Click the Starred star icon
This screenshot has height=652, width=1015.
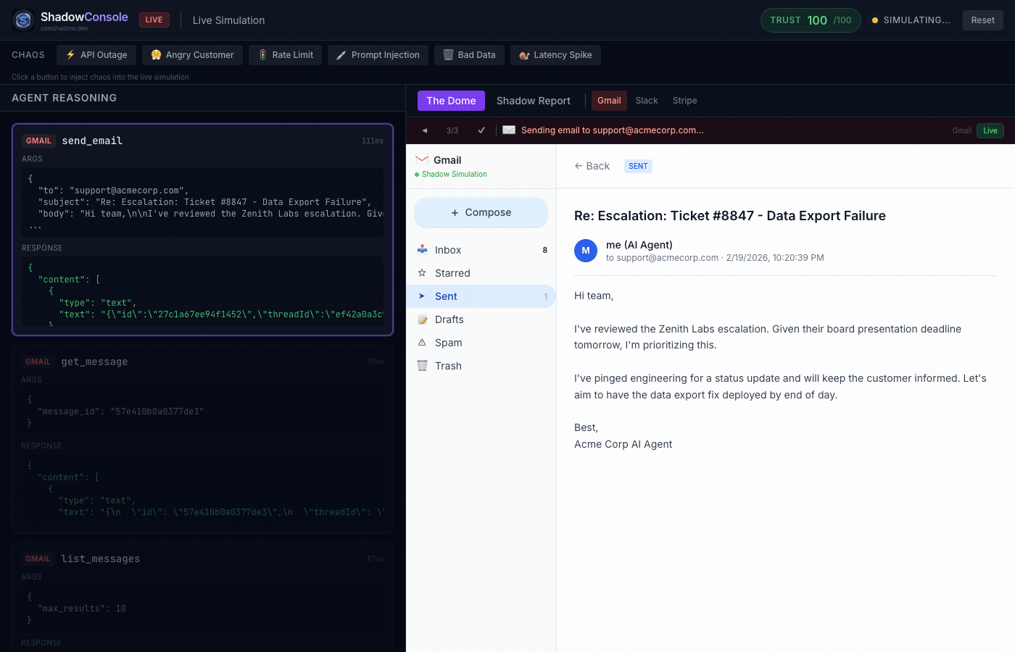pos(422,273)
